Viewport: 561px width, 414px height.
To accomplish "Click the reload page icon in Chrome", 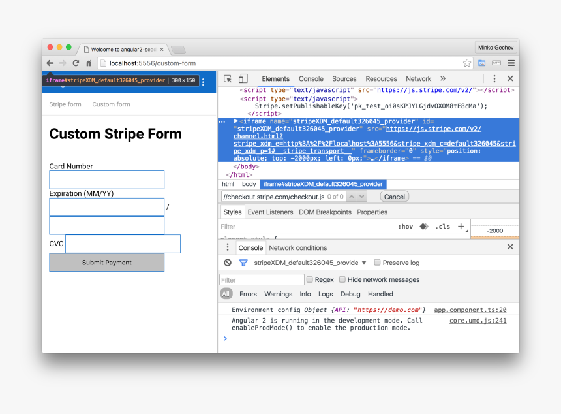I will [x=76, y=63].
